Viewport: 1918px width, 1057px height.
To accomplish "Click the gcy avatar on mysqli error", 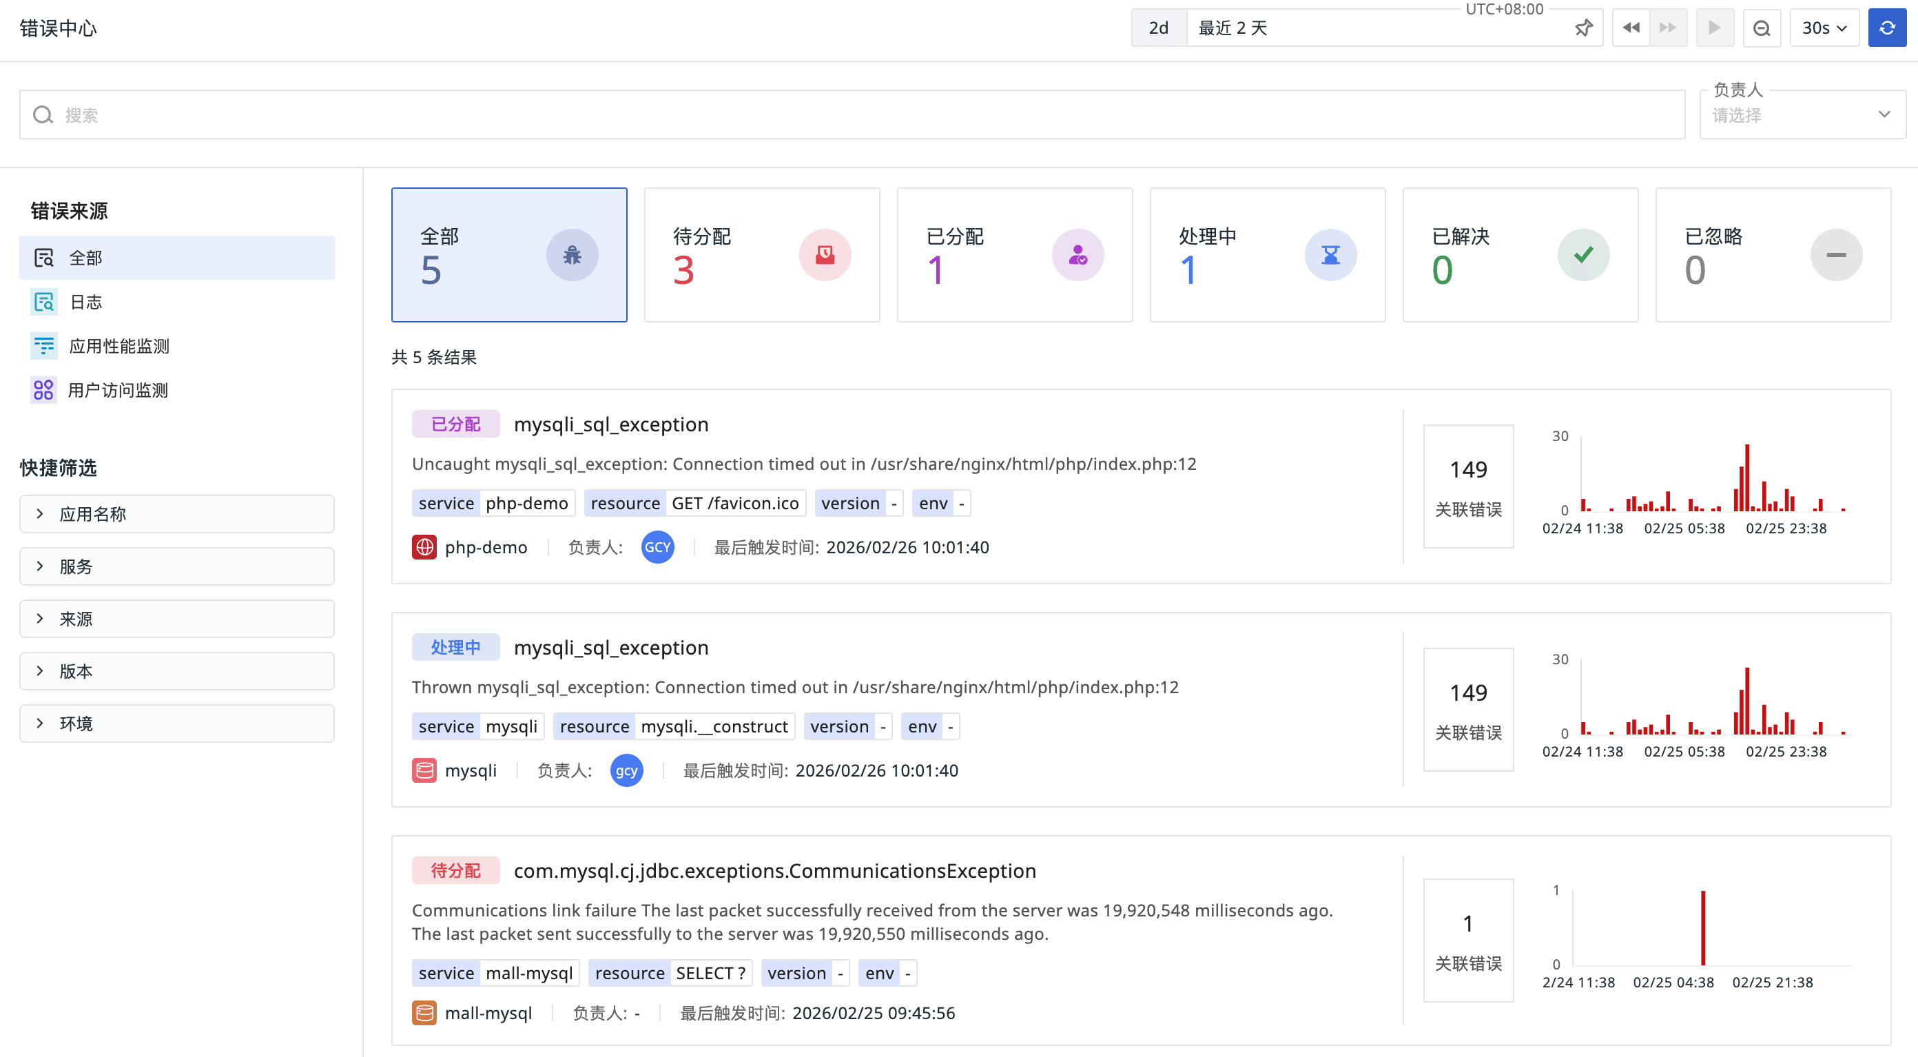I will (626, 770).
